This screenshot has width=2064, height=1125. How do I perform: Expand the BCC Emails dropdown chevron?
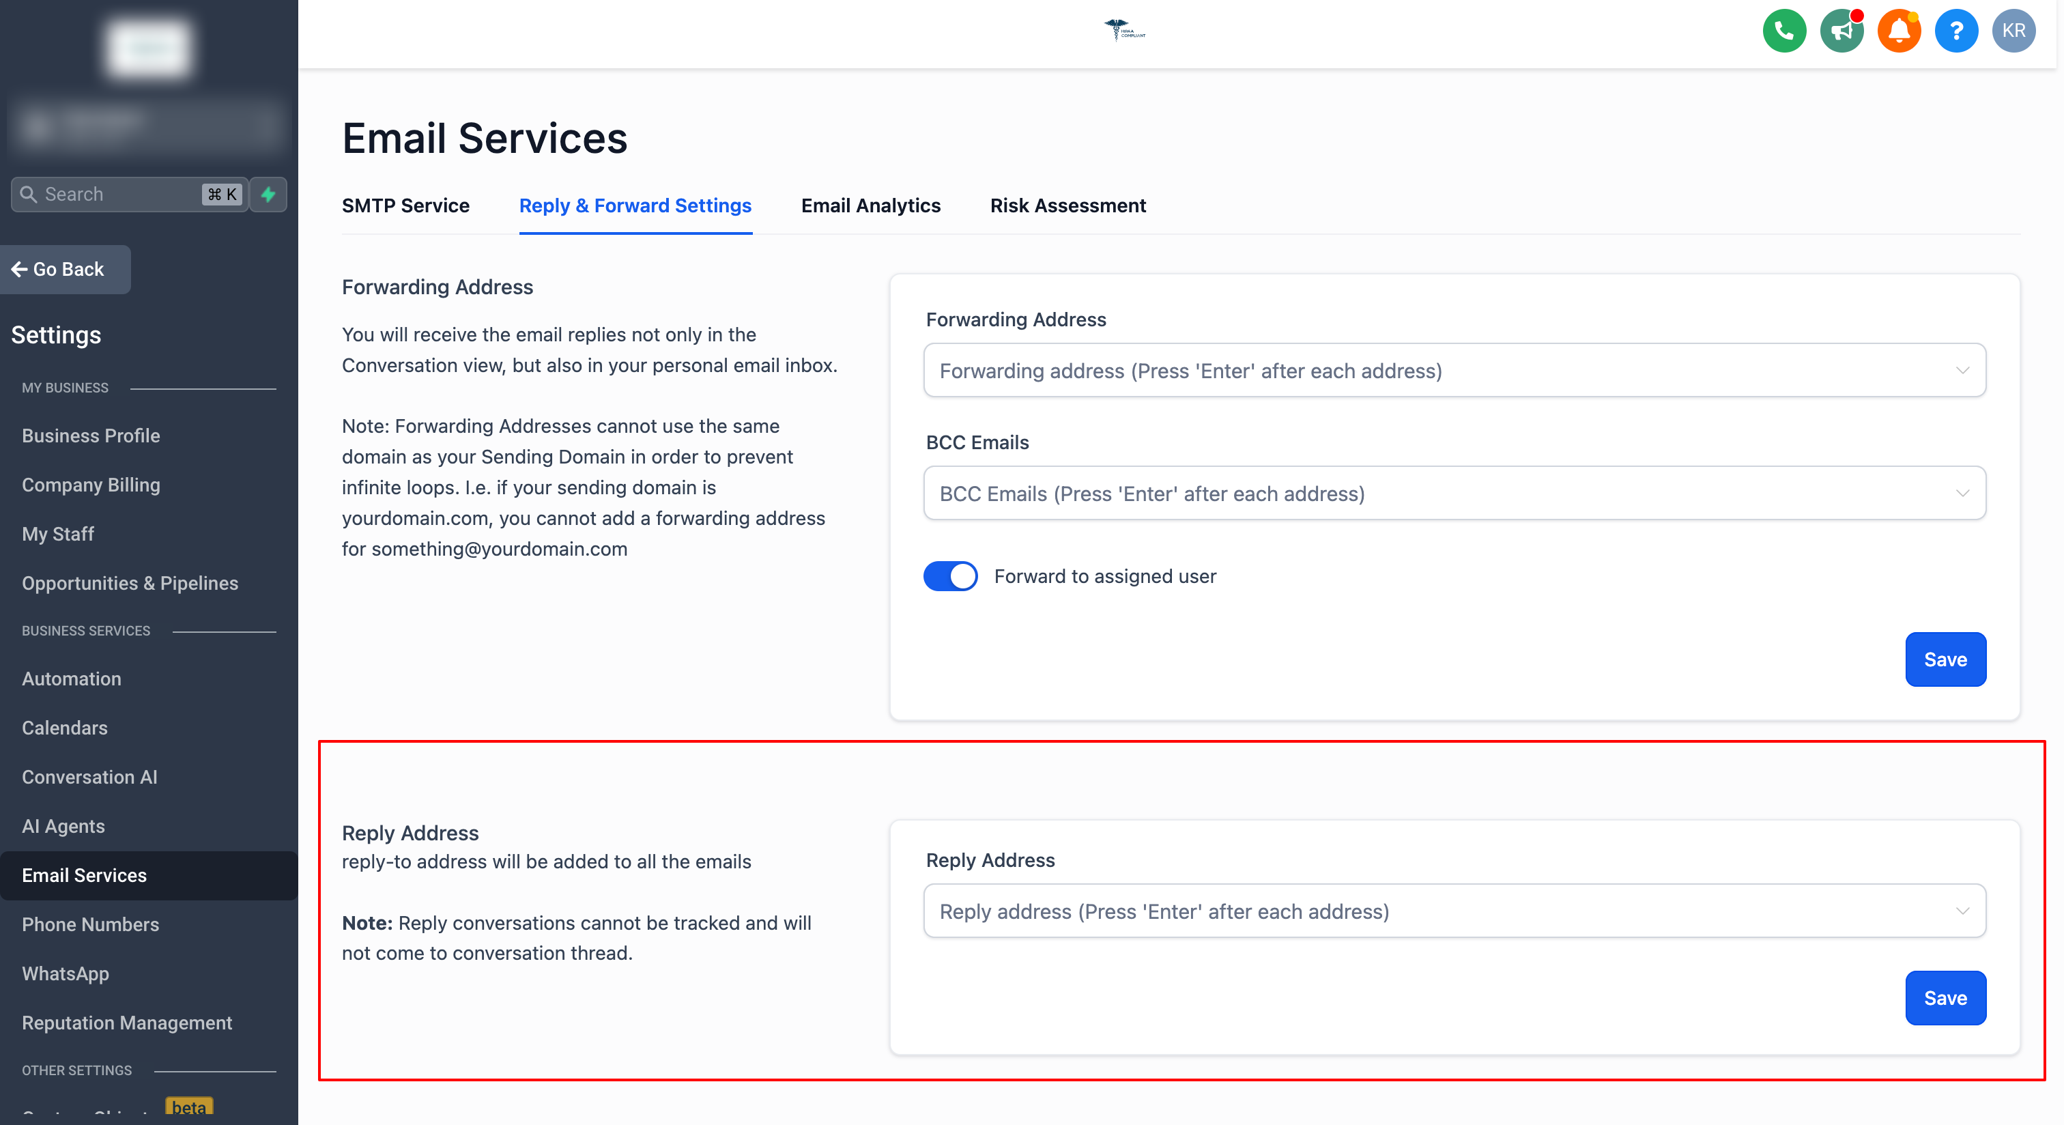point(1962,493)
